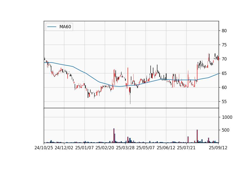Click the 24/12/02 date label

pos(64,148)
